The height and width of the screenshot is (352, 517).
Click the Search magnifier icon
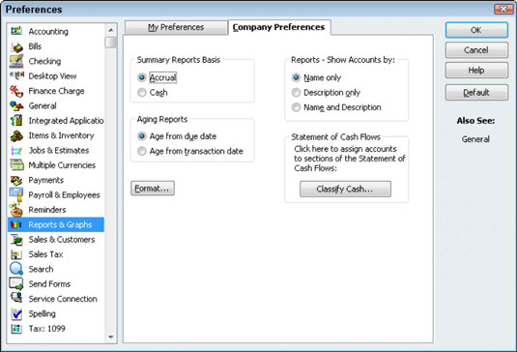coord(16,269)
